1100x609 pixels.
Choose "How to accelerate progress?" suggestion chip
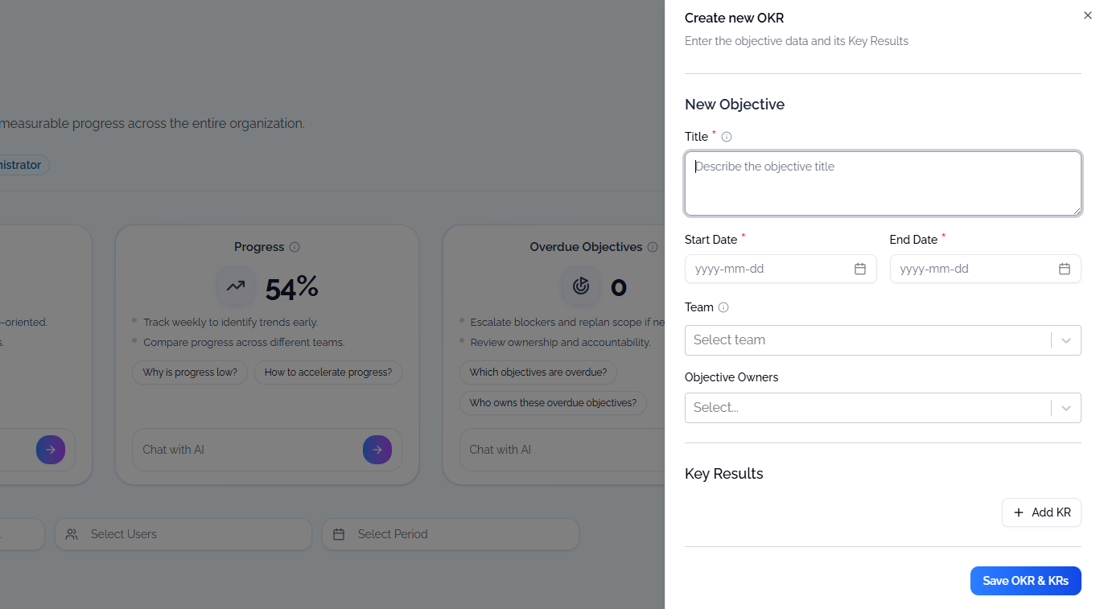point(328,372)
